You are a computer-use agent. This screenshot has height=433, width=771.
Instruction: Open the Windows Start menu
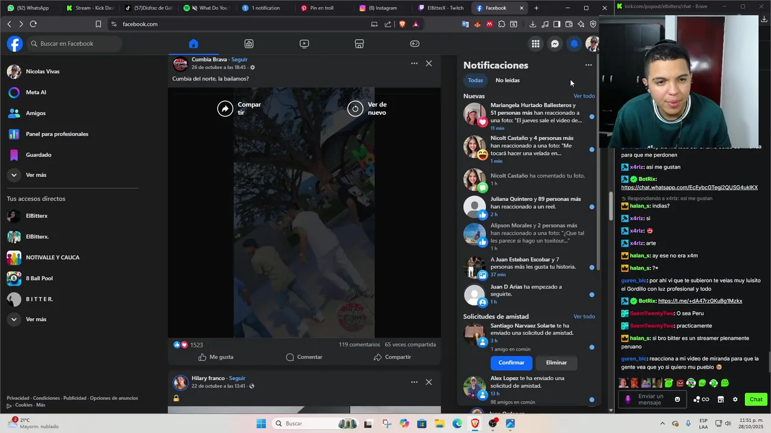click(x=261, y=423)
